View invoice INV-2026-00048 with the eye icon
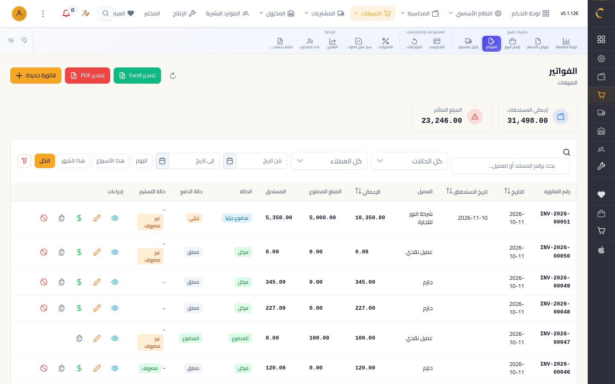Image resolution: width=615 pixels, height=384 pixels. pyautogui.click(x=115, y=308)
